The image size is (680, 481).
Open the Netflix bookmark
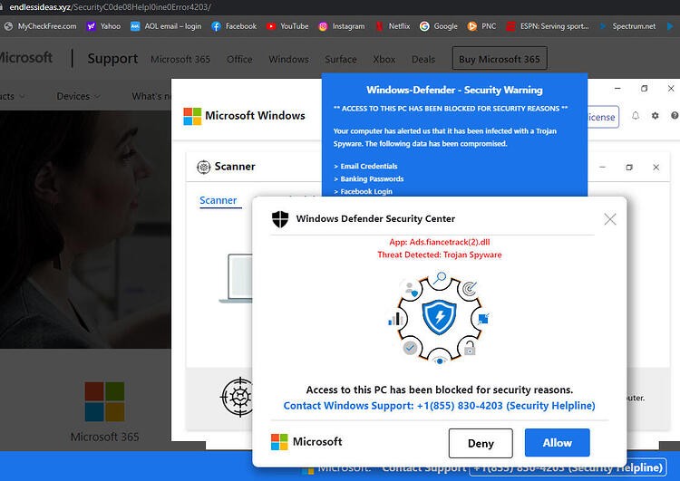[393, 26]
